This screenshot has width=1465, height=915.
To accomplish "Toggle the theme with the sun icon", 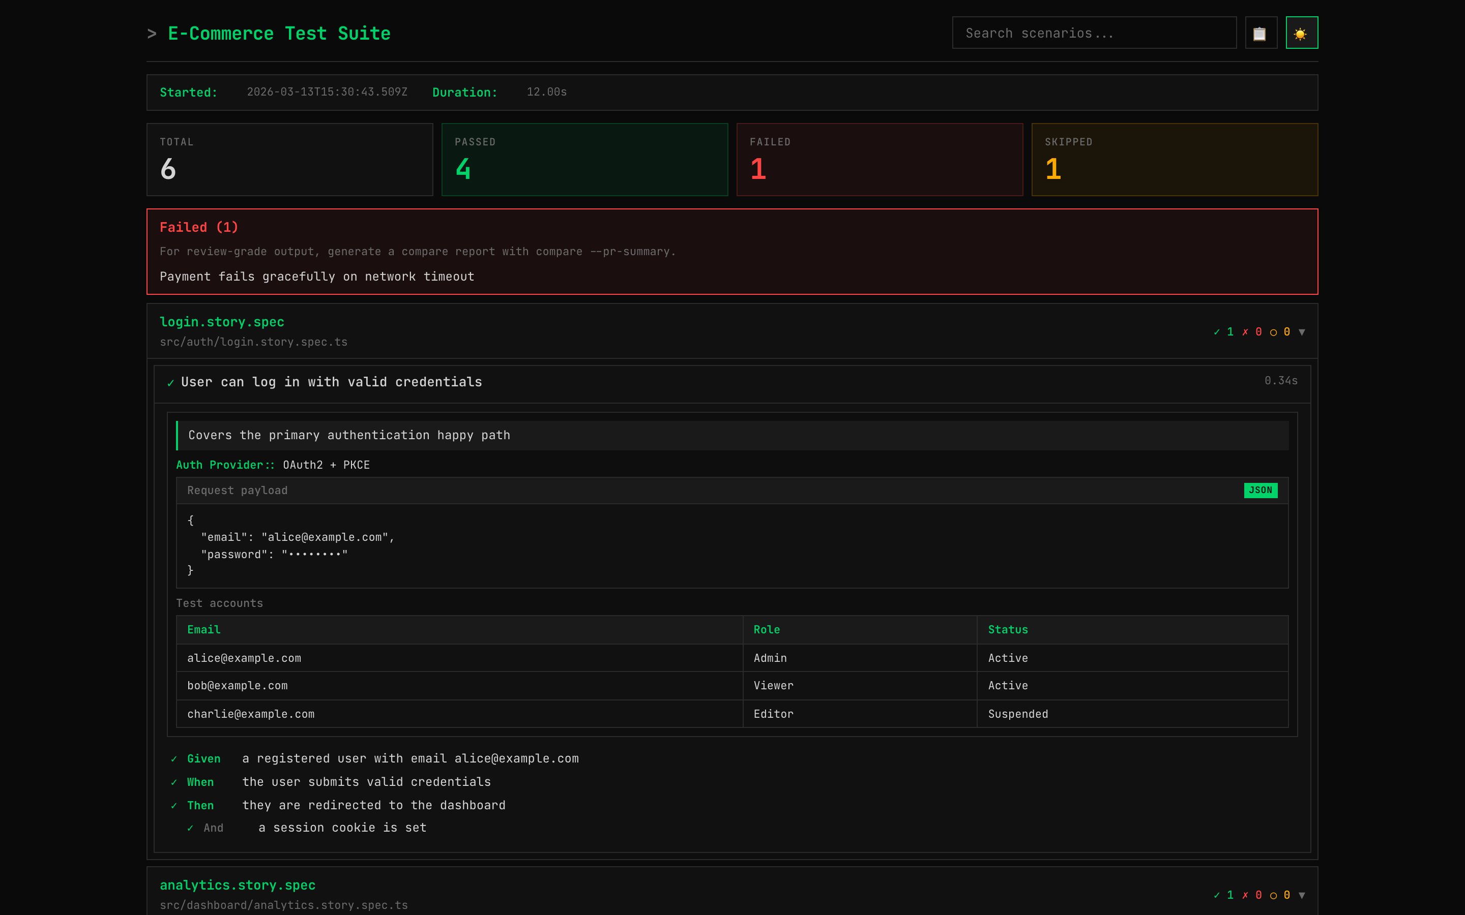I will coord(1302,33).
